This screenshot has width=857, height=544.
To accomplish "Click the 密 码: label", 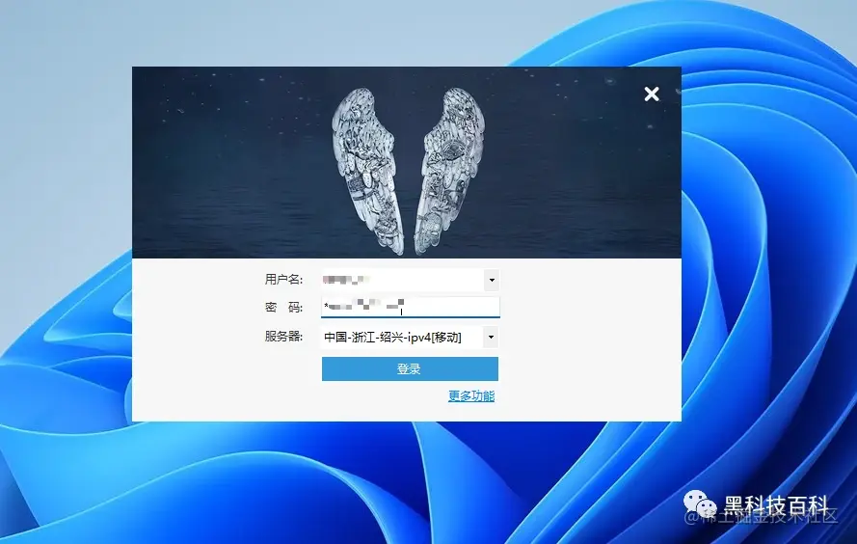I will coord(283,308).
